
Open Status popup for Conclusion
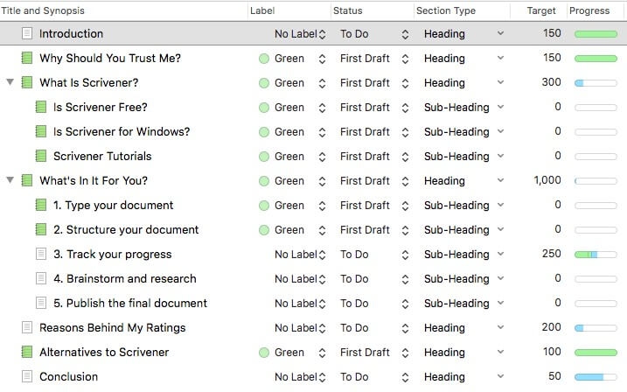click(405, 377)
